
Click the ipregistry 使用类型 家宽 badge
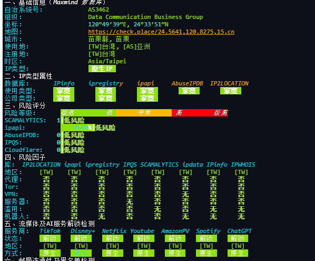tap(105, 91)
